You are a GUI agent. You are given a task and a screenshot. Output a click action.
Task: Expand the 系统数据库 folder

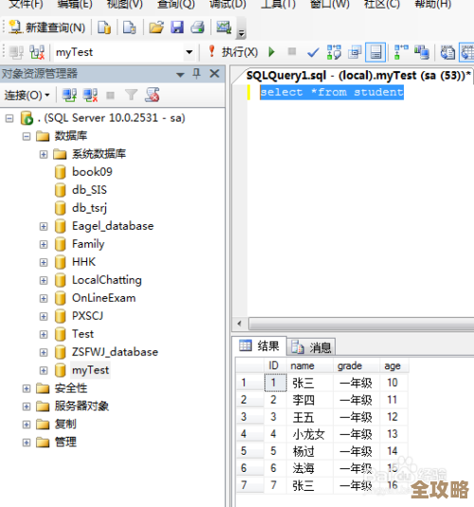(44, 155)
